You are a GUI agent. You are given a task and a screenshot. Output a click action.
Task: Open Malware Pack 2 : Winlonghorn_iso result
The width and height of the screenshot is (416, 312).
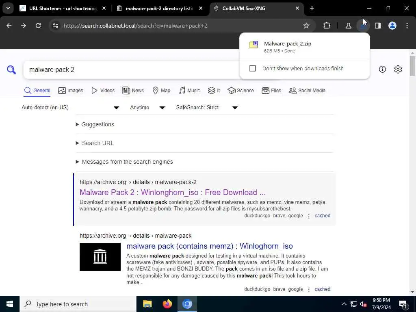172,192
